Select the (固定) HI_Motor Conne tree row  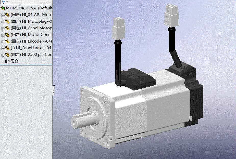click(31, 35)
